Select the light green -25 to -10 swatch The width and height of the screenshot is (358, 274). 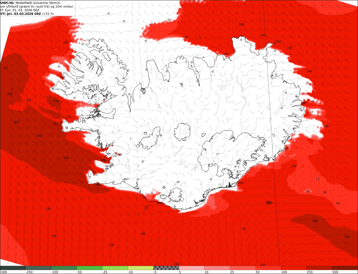(115, 268)
